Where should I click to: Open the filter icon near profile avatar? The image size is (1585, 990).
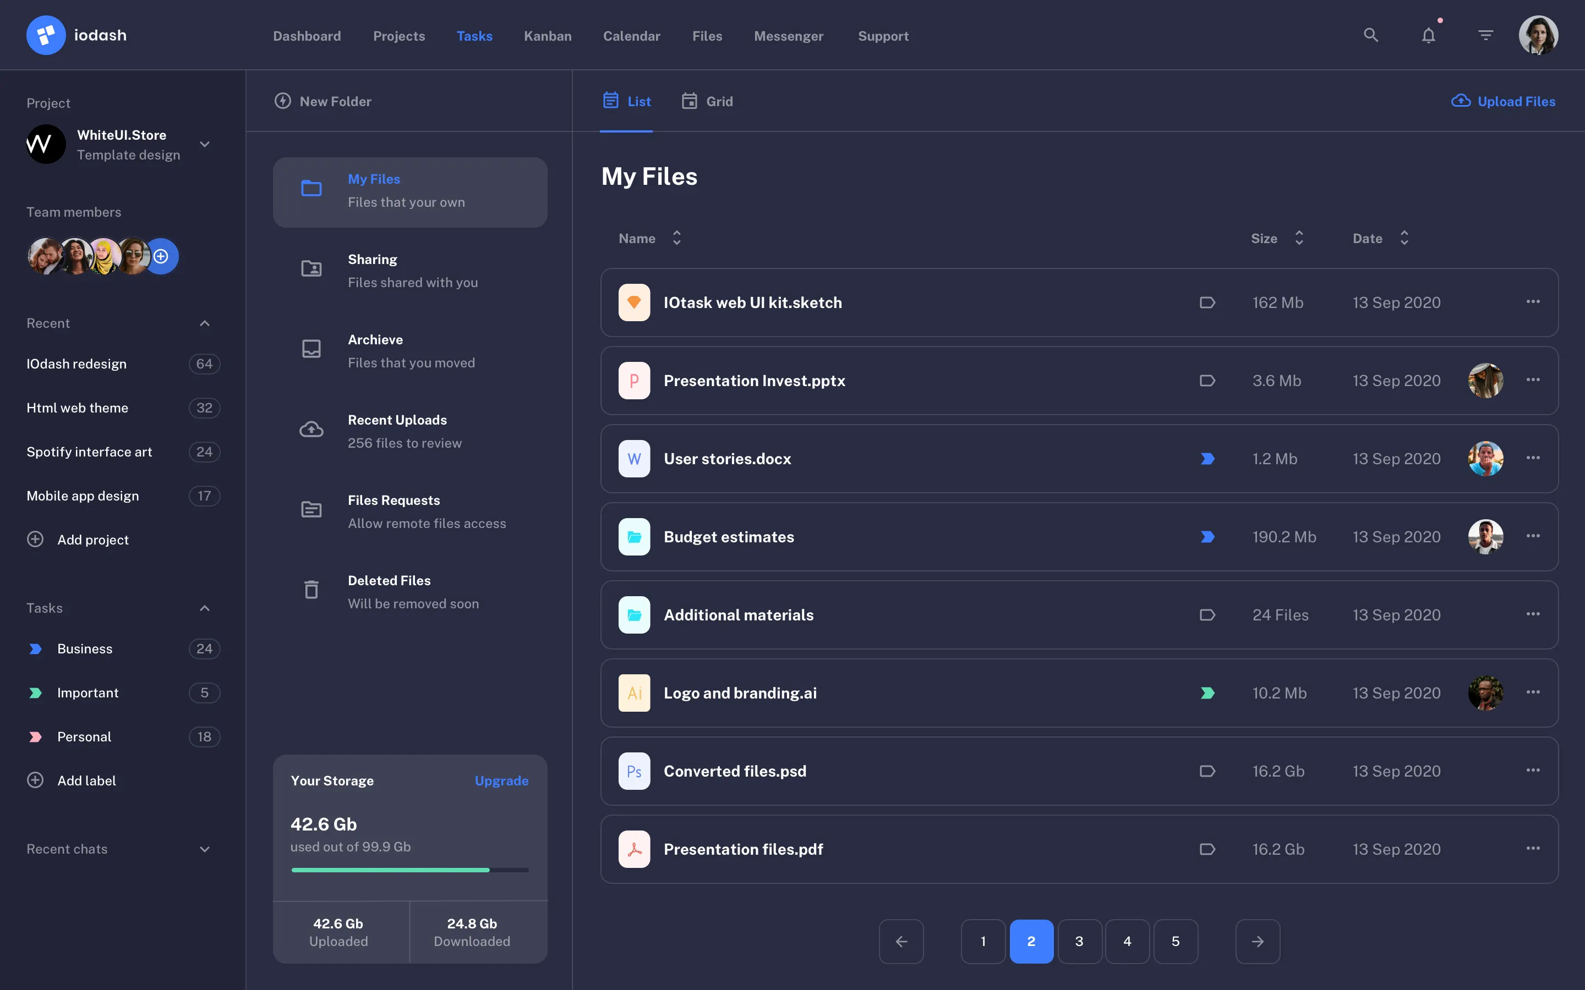1485,35
